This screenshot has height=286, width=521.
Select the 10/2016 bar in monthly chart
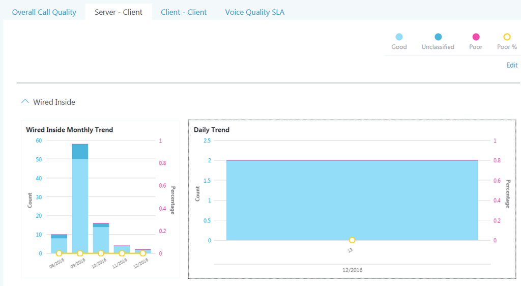(x=101, y=238)
